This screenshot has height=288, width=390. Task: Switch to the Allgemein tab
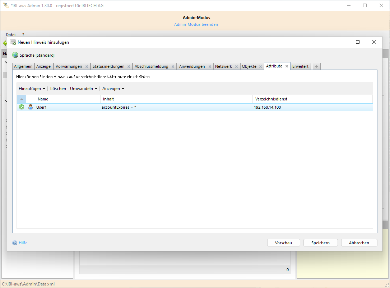[23, 66]
